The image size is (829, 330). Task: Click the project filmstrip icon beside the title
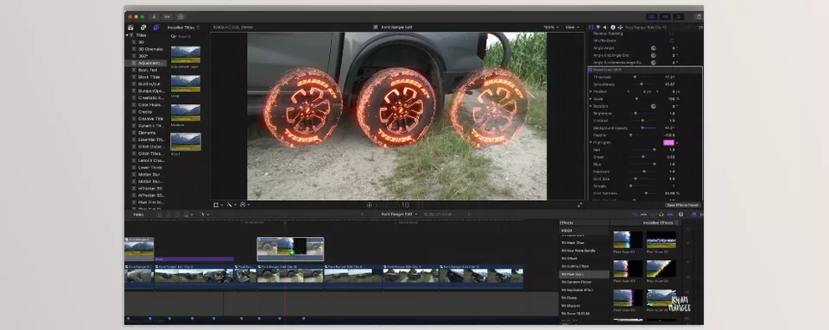tap(376, 27)
